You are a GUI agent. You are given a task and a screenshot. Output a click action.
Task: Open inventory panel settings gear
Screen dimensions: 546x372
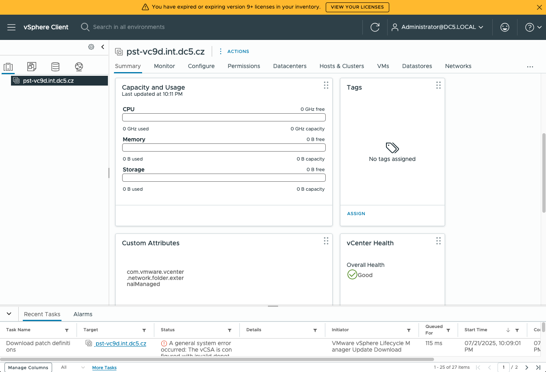(x=91, y=47)
